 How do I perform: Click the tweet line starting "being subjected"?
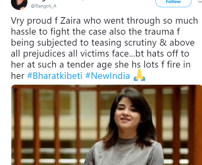pyautogui.click(x=103, y=43)
